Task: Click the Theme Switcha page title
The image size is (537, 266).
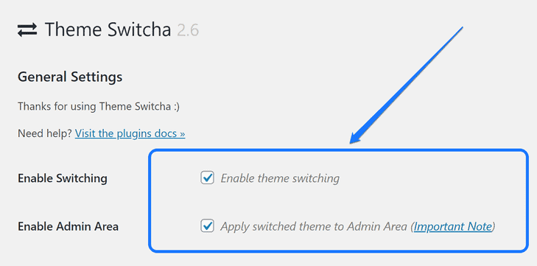Action: point(108,29)
